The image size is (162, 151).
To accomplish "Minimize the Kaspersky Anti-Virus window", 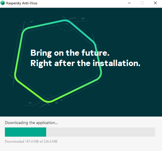I will click(129, 3).
